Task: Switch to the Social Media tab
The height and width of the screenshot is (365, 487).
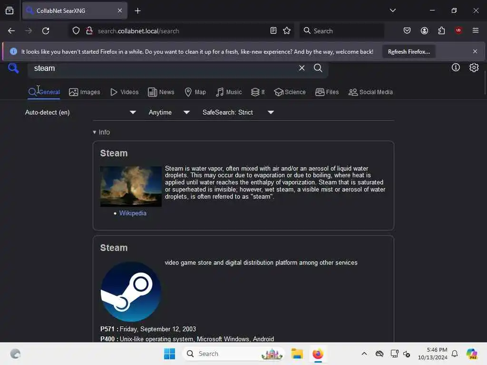Action: 370,92
